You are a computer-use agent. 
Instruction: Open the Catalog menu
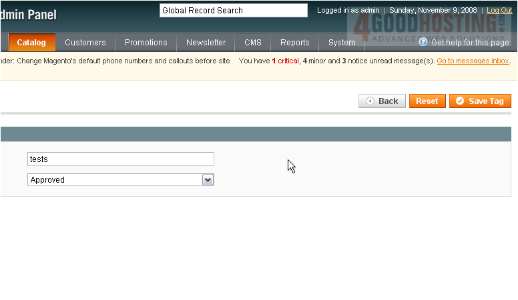(x=31, y=43)
